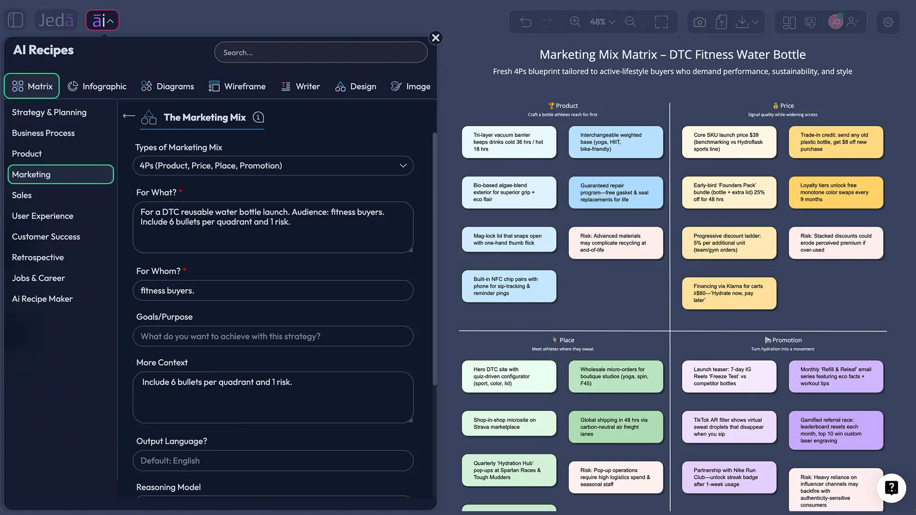
Task: Invite a collaborator with add-user icon
Action: (853, 21)
